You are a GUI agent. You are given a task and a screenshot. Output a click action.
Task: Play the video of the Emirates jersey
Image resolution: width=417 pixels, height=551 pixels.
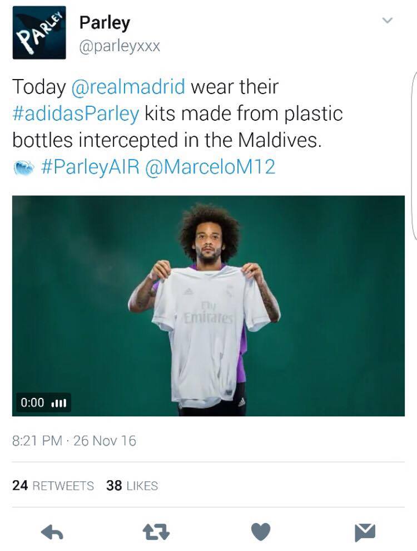tap(208, 306)
